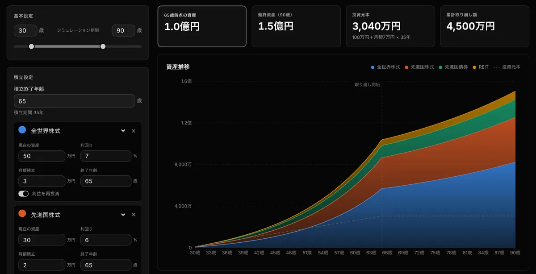The image size is (536, 274).
Task: Toggle REIT series in chart legend
Action: coord(481,67)
